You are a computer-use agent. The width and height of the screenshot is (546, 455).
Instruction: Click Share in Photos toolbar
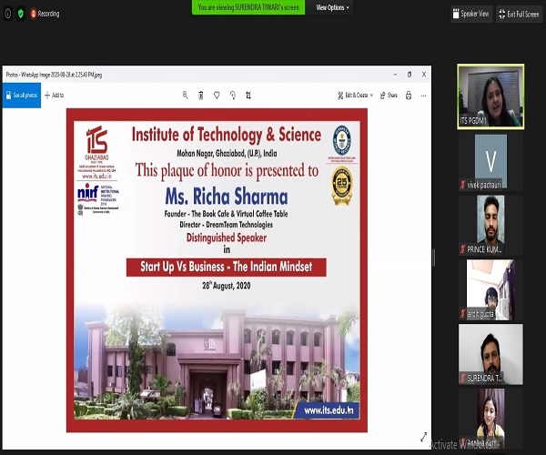click(389, 95)
